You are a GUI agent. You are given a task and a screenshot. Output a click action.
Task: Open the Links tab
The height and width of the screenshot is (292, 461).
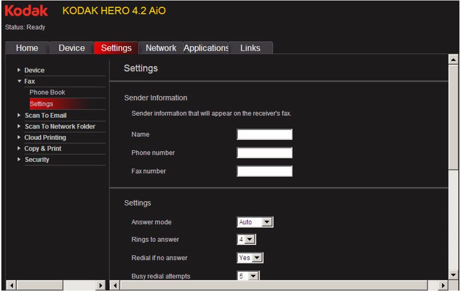pos(250,48)
